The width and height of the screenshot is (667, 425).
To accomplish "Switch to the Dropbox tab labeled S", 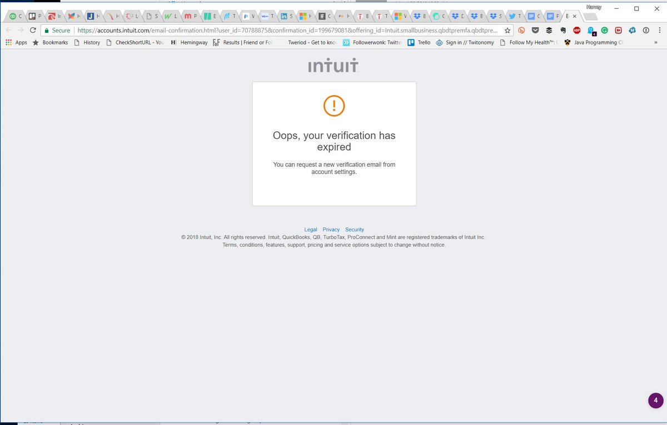I will click(x=495, y=16).
